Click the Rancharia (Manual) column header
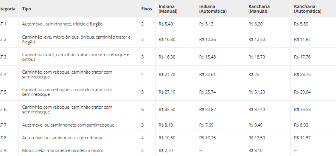The width and height of the screenshot is (336, 156). coord(259,9)
